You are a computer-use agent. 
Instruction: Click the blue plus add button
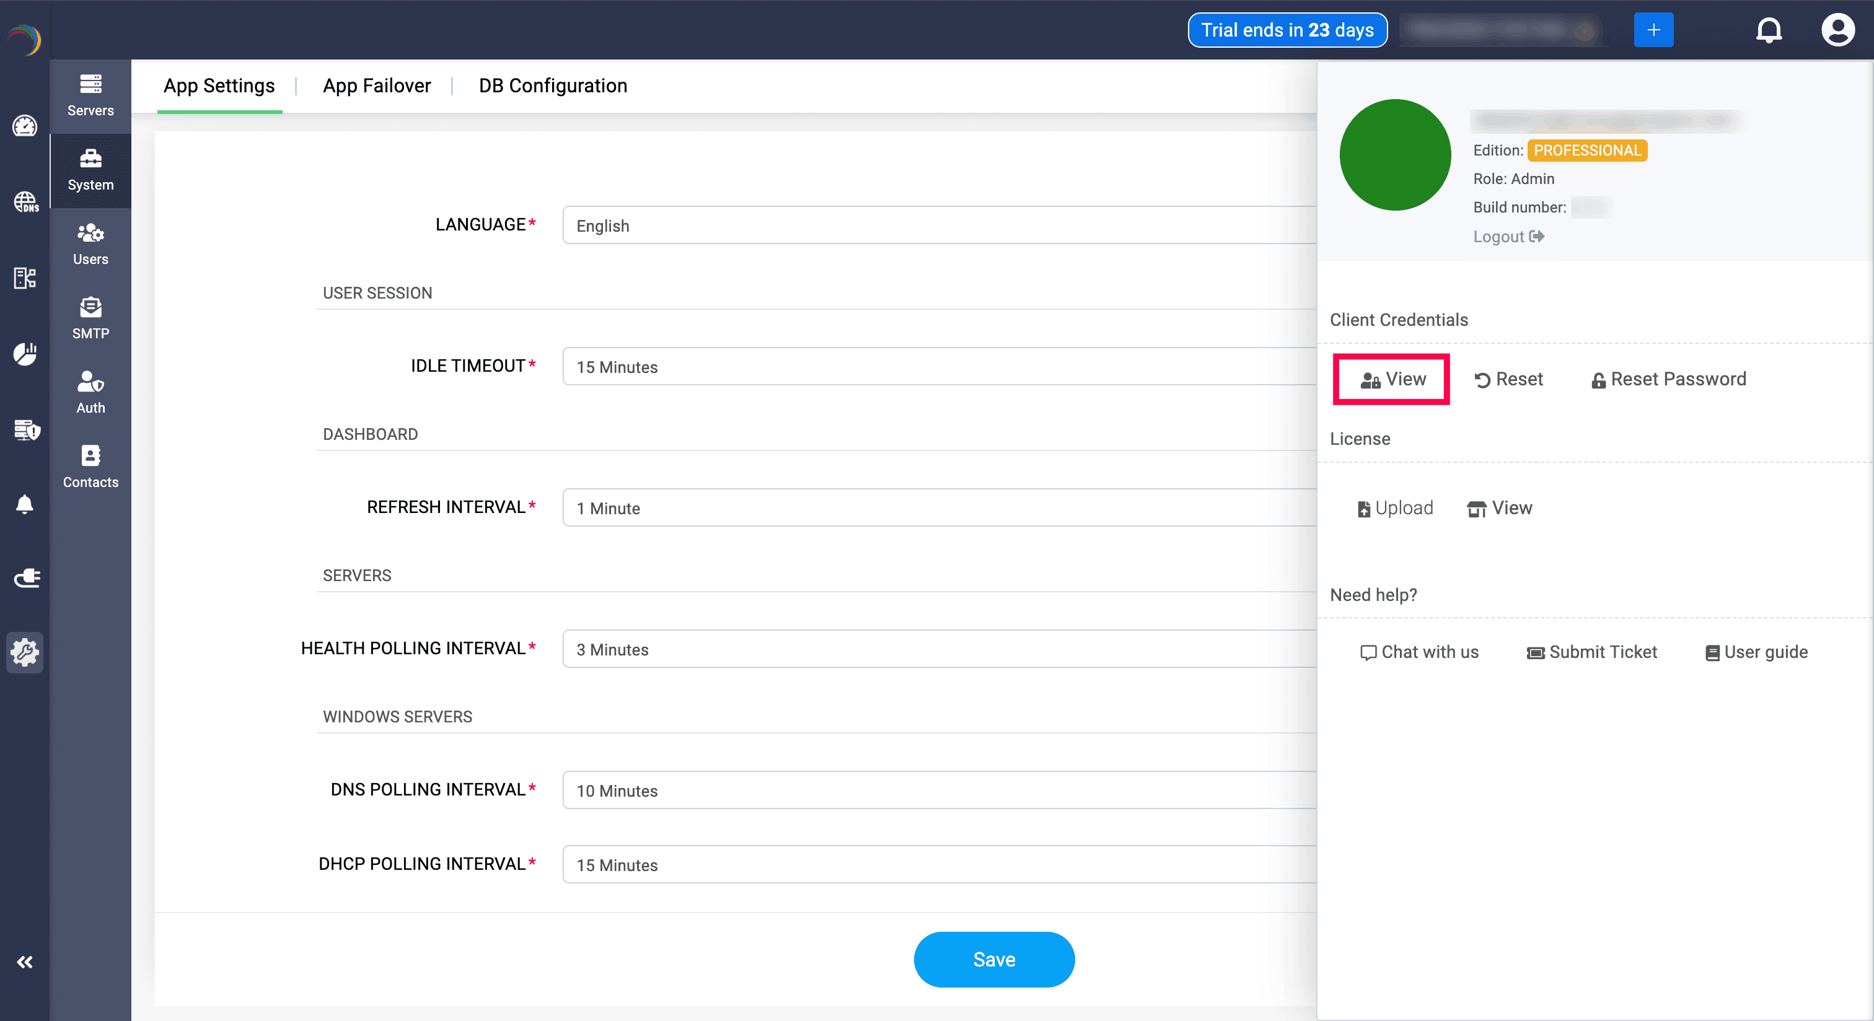(x=1653, y=30)
